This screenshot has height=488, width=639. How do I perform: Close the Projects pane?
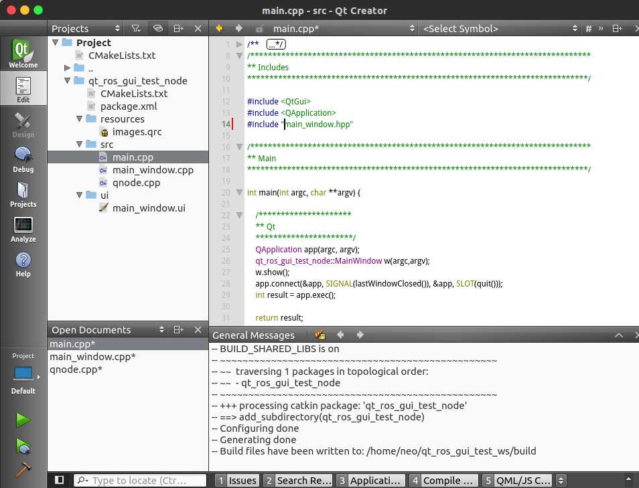click(x=198, y=29)
